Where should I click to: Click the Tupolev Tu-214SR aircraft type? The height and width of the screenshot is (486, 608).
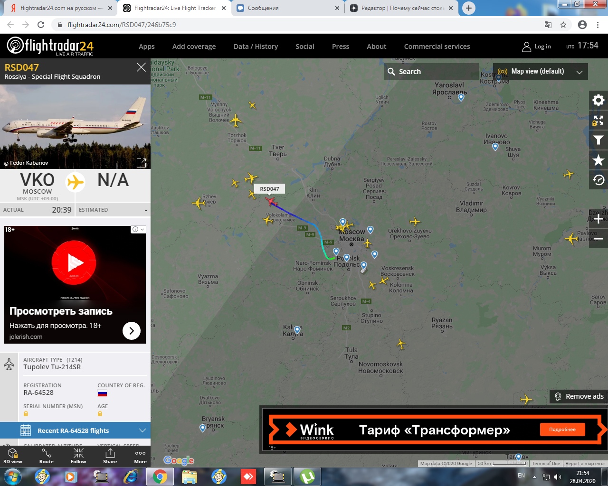pyautogui.click(x=52, y=367)
